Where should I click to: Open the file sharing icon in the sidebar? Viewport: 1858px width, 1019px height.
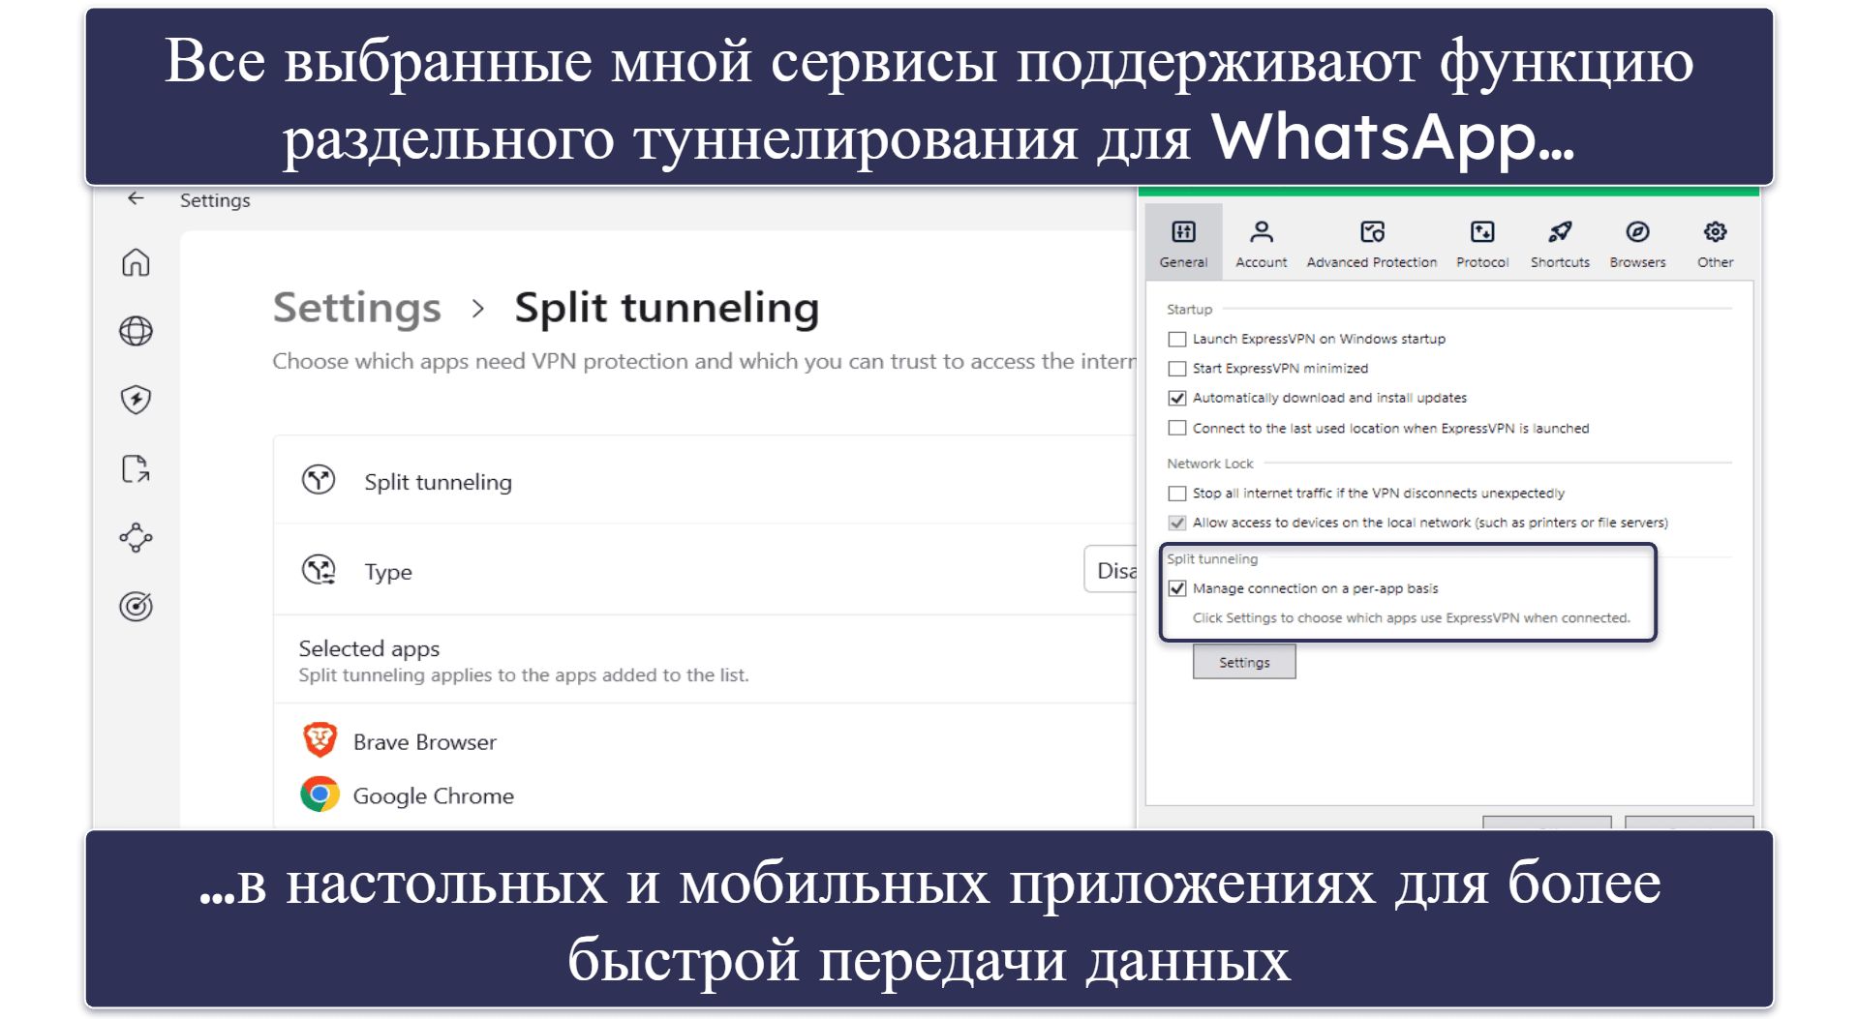pyautogui.click(x=136, y=468)
